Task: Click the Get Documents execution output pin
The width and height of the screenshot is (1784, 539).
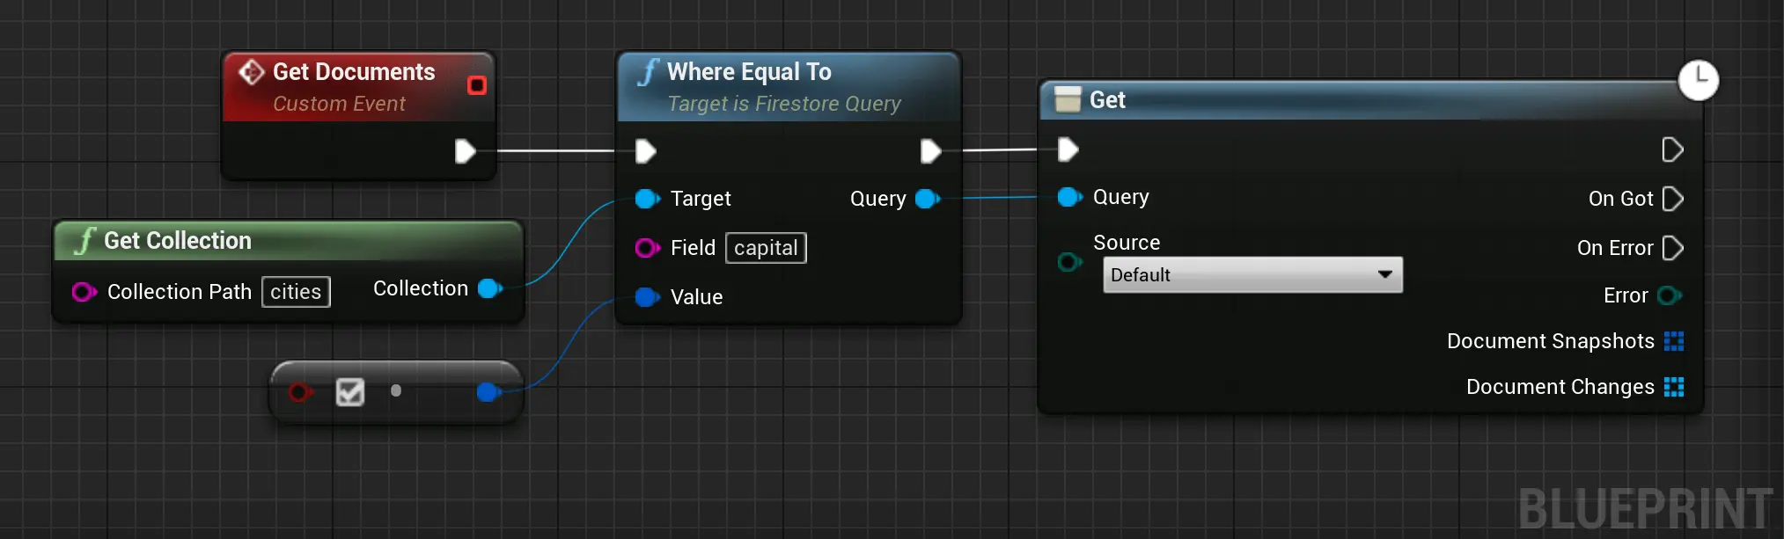Action: pos(465,151)
